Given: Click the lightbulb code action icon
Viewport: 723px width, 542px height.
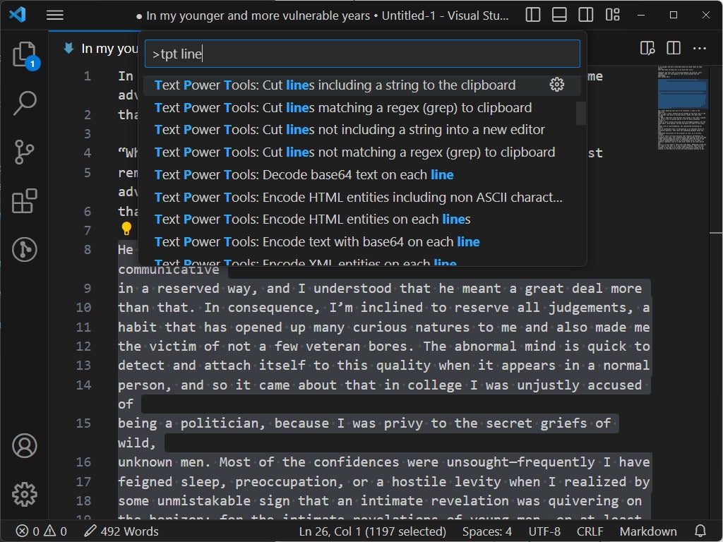Looking at the screenshot, I should 126,228.
